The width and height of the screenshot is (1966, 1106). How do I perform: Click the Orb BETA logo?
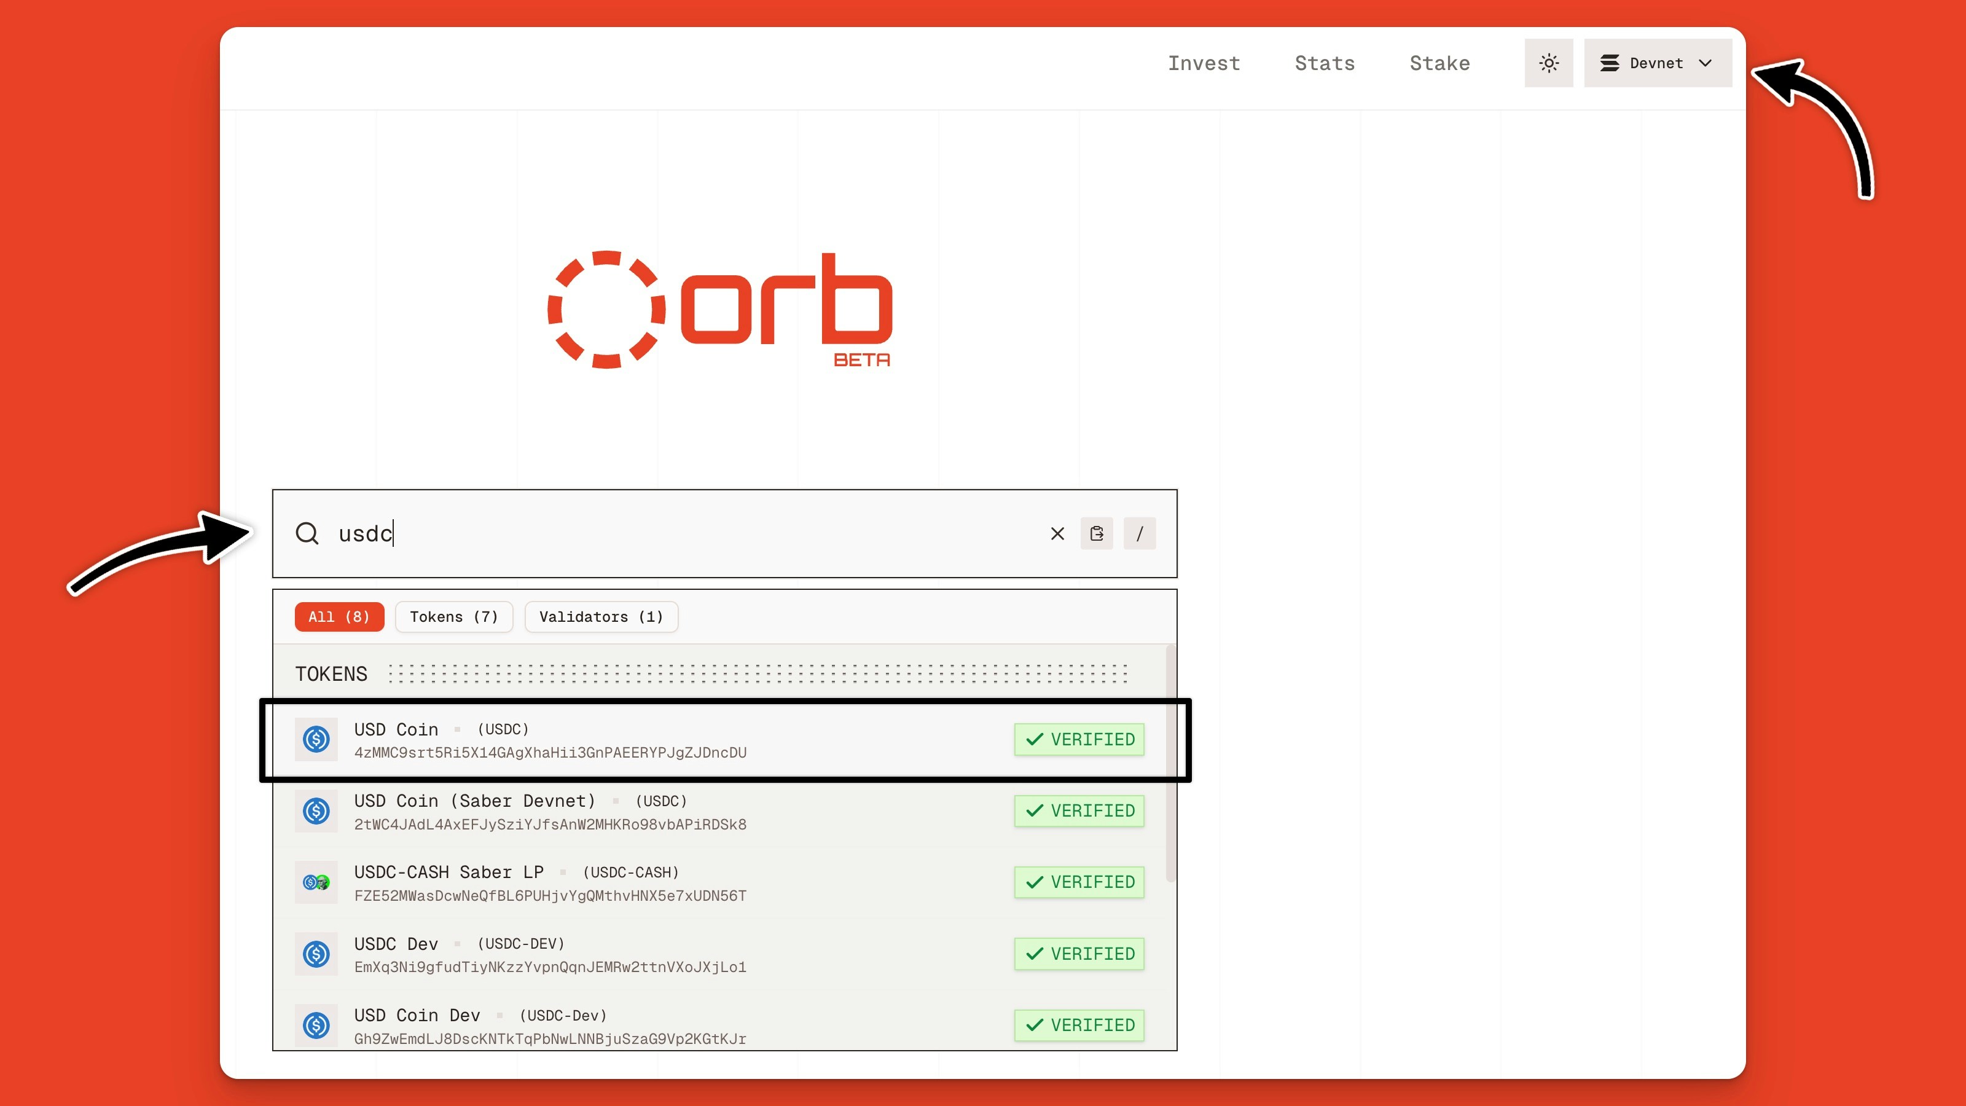click(x=719, y=309)
